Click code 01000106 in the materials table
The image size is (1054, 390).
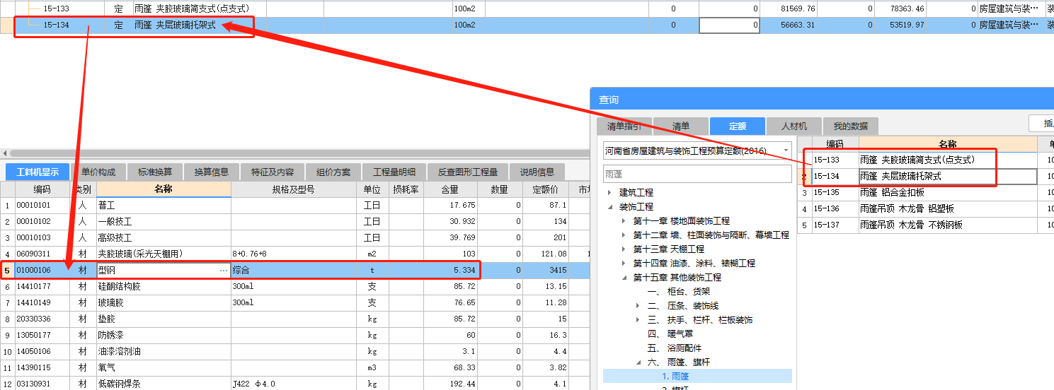(x=33, y=271)
